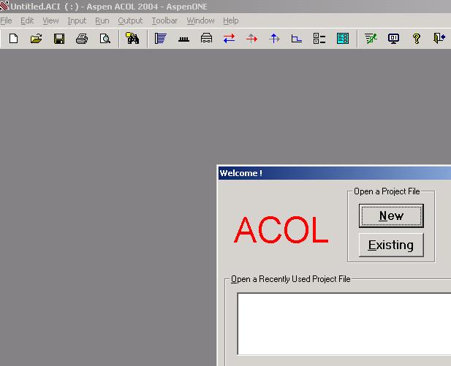Screen dimensions: 451x366
Task: Click the checkbox list options icon
Action: 319,38
